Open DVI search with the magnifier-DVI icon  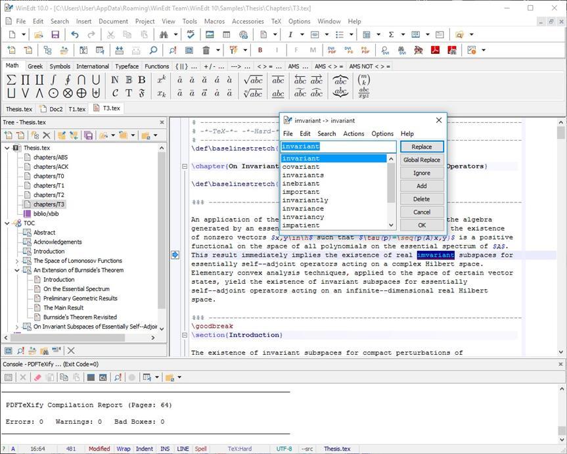[384, 50]
